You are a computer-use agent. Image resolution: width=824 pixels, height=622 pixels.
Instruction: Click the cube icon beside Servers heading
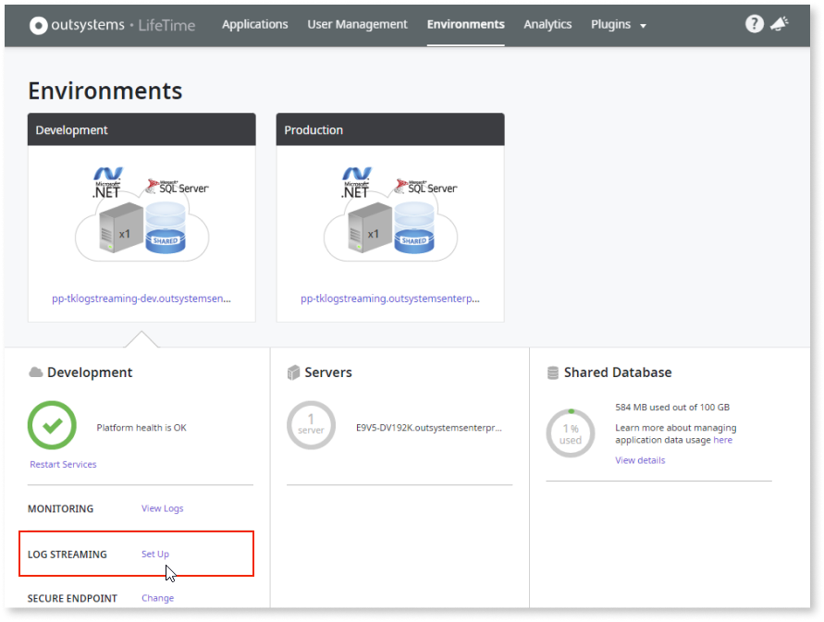tap(292, 372)
